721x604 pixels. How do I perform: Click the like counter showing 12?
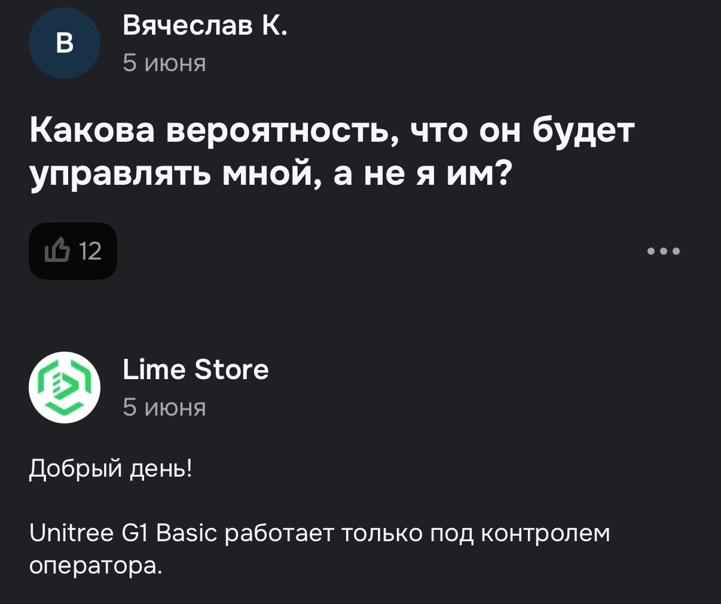point(90,251)
